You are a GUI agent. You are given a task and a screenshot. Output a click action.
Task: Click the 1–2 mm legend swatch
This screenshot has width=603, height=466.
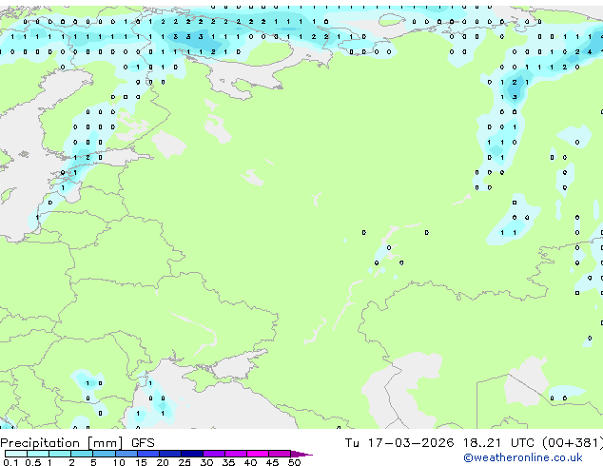tap(60, 454)
